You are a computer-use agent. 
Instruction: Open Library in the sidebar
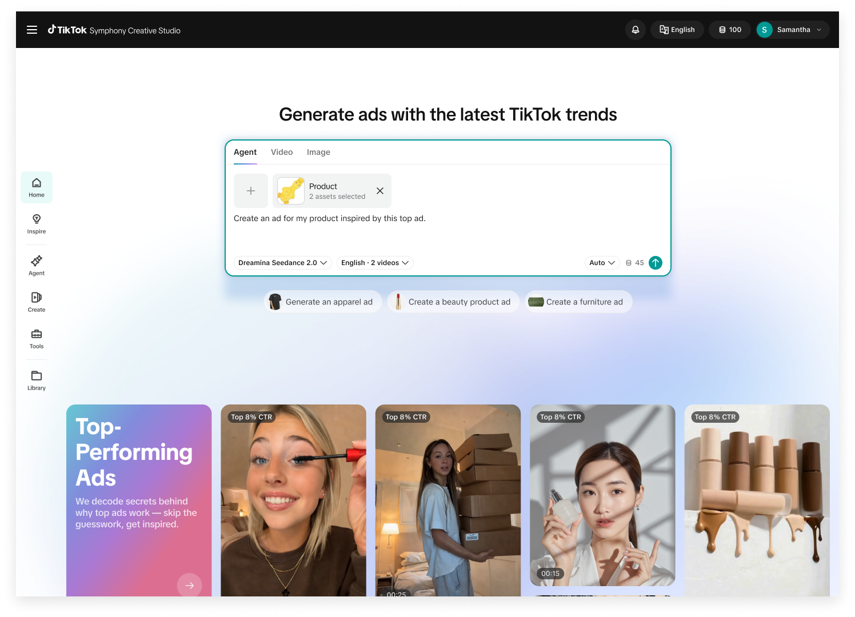37,380
